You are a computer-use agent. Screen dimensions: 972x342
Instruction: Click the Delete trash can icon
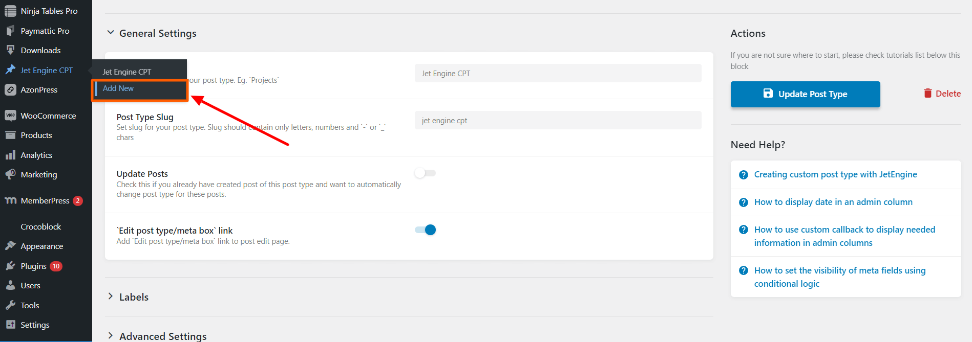click(x=927, y=93)
